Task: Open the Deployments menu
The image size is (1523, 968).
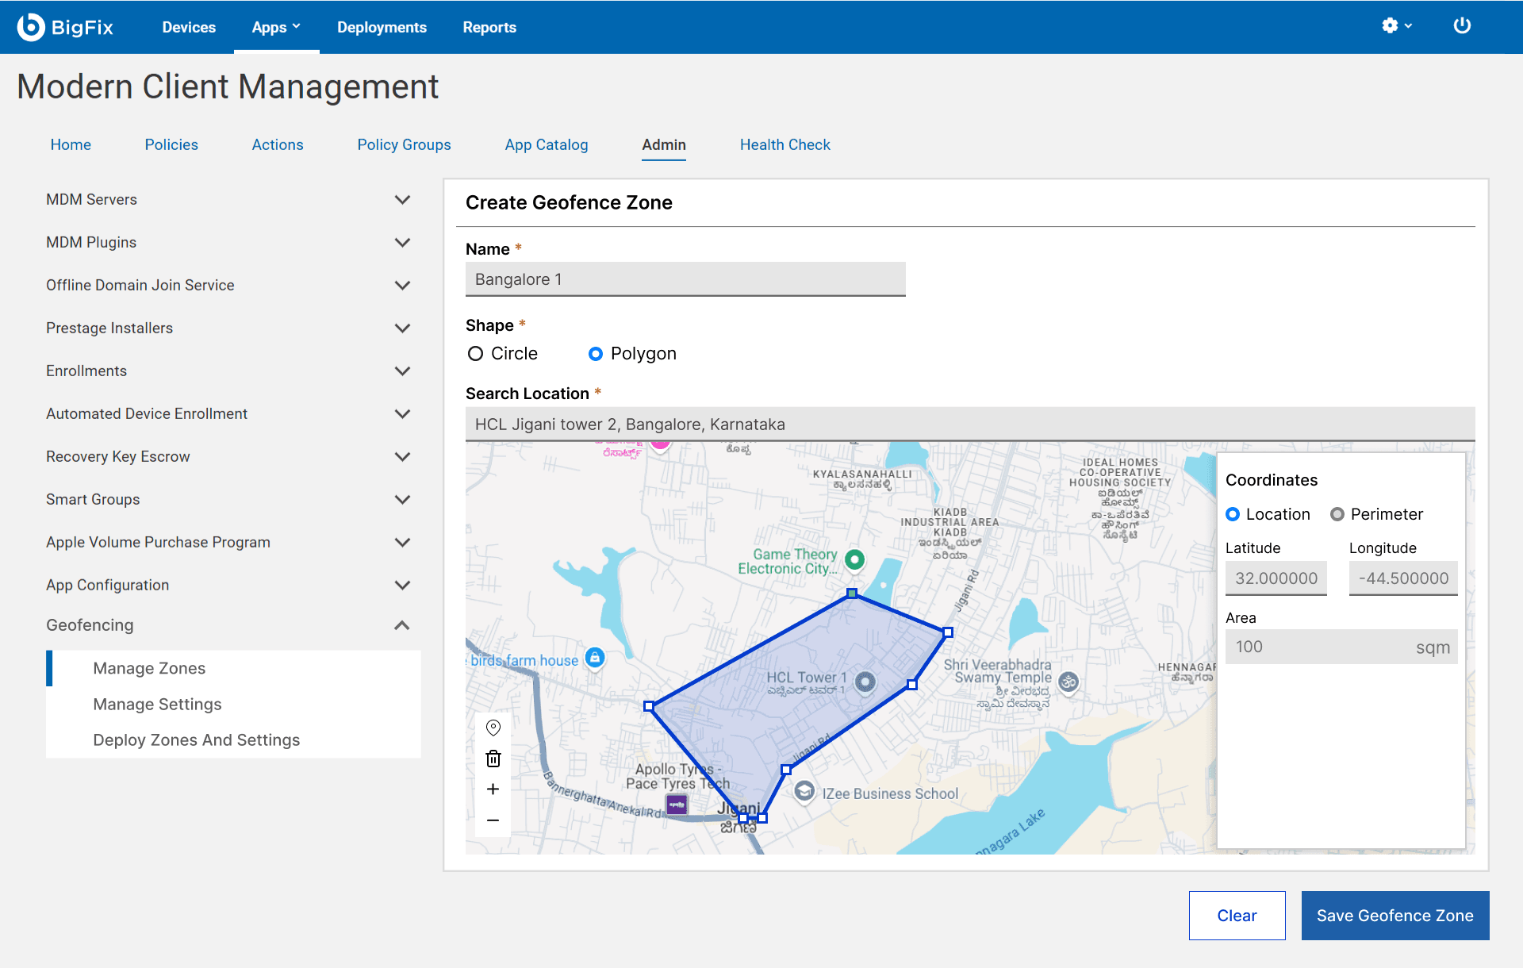Action: [382, 27]
